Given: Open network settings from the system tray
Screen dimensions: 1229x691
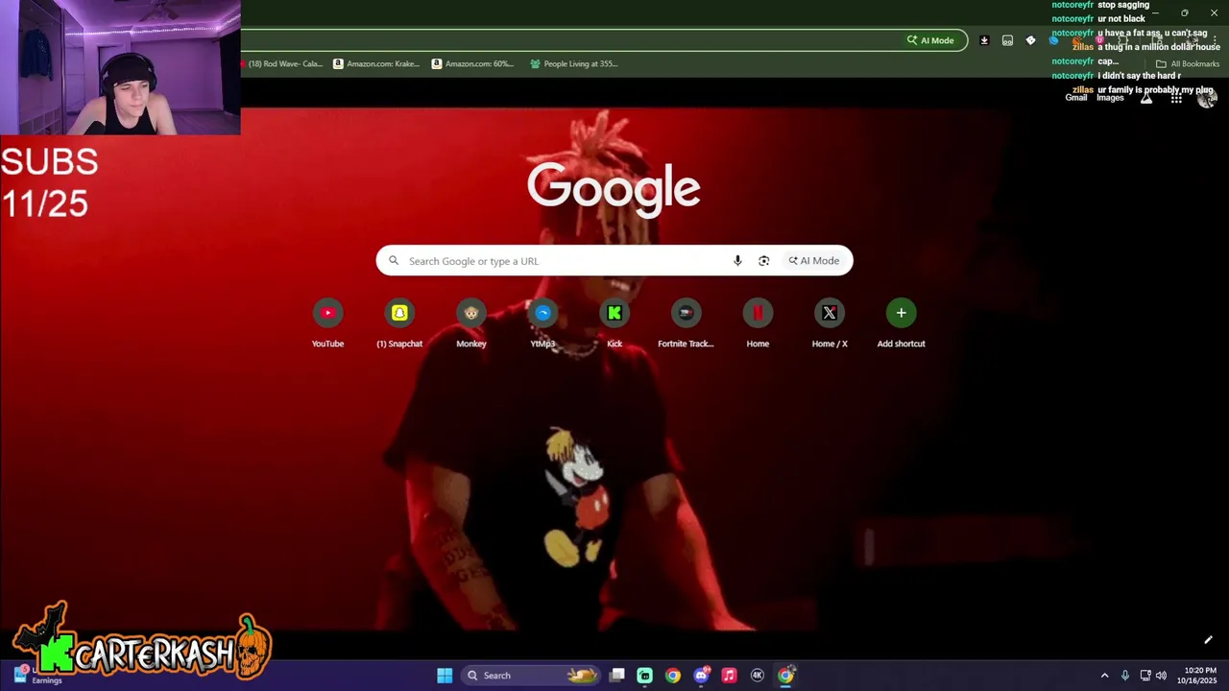Looking at the screenshot, I should (1145, 676).
